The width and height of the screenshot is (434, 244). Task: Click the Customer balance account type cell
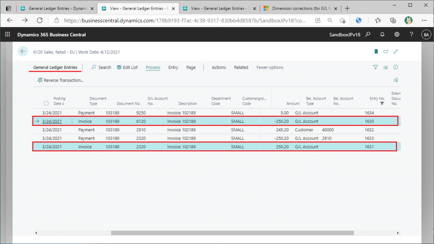304,130
